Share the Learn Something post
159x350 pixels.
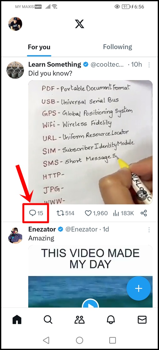144,213
